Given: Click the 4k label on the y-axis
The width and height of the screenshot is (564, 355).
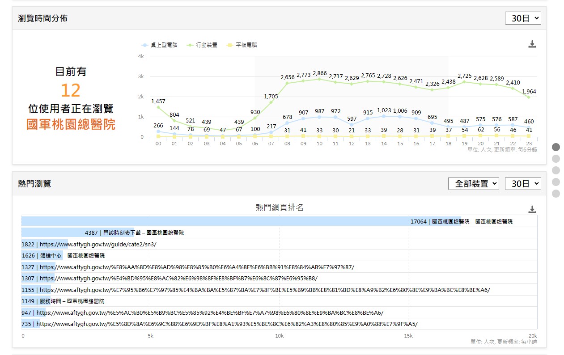Looking at the screenshot, I should tap(141, 56).
